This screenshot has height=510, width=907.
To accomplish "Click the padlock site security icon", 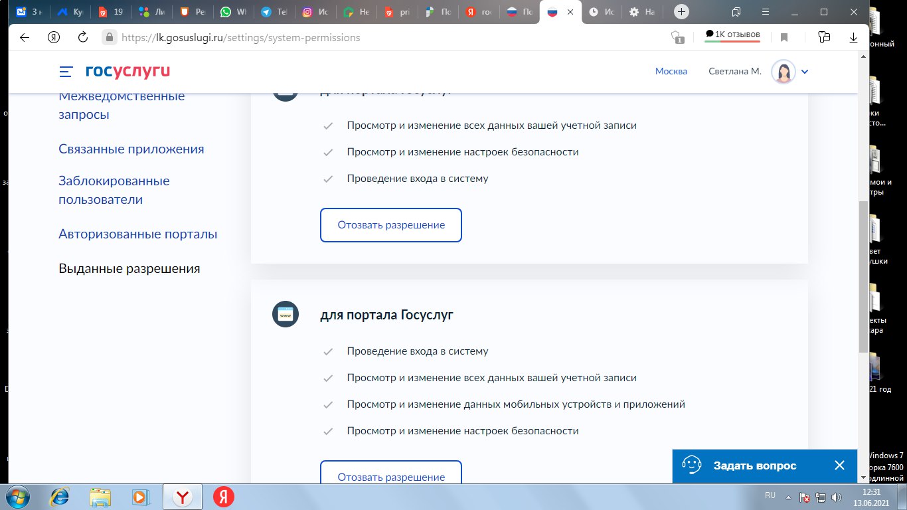I will [109, 38].
